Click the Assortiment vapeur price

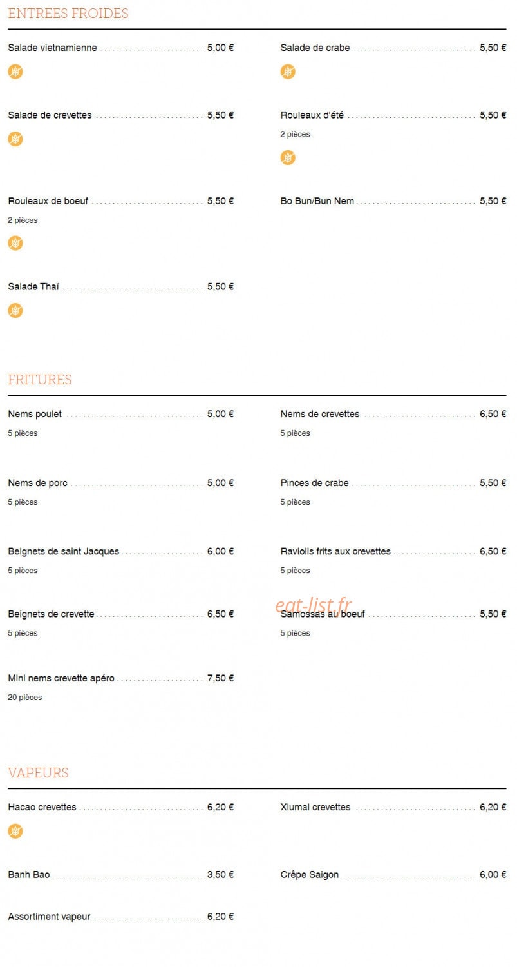220,917
